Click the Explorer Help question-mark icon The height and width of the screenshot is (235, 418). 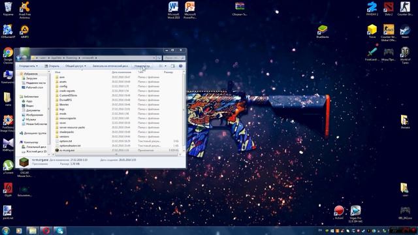tap(180, 66)
